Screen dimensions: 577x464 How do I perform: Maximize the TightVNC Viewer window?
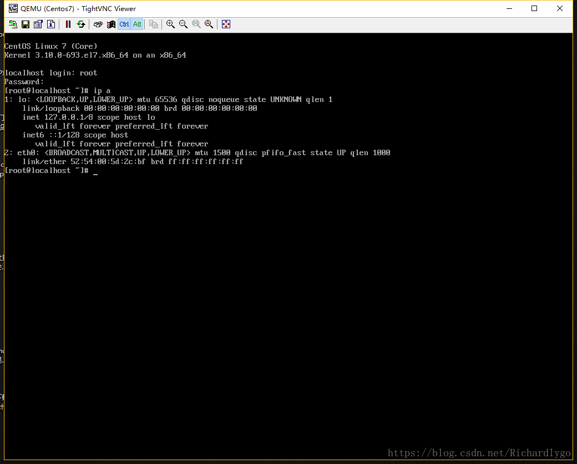pyautogui.click(x=534, y=8)
